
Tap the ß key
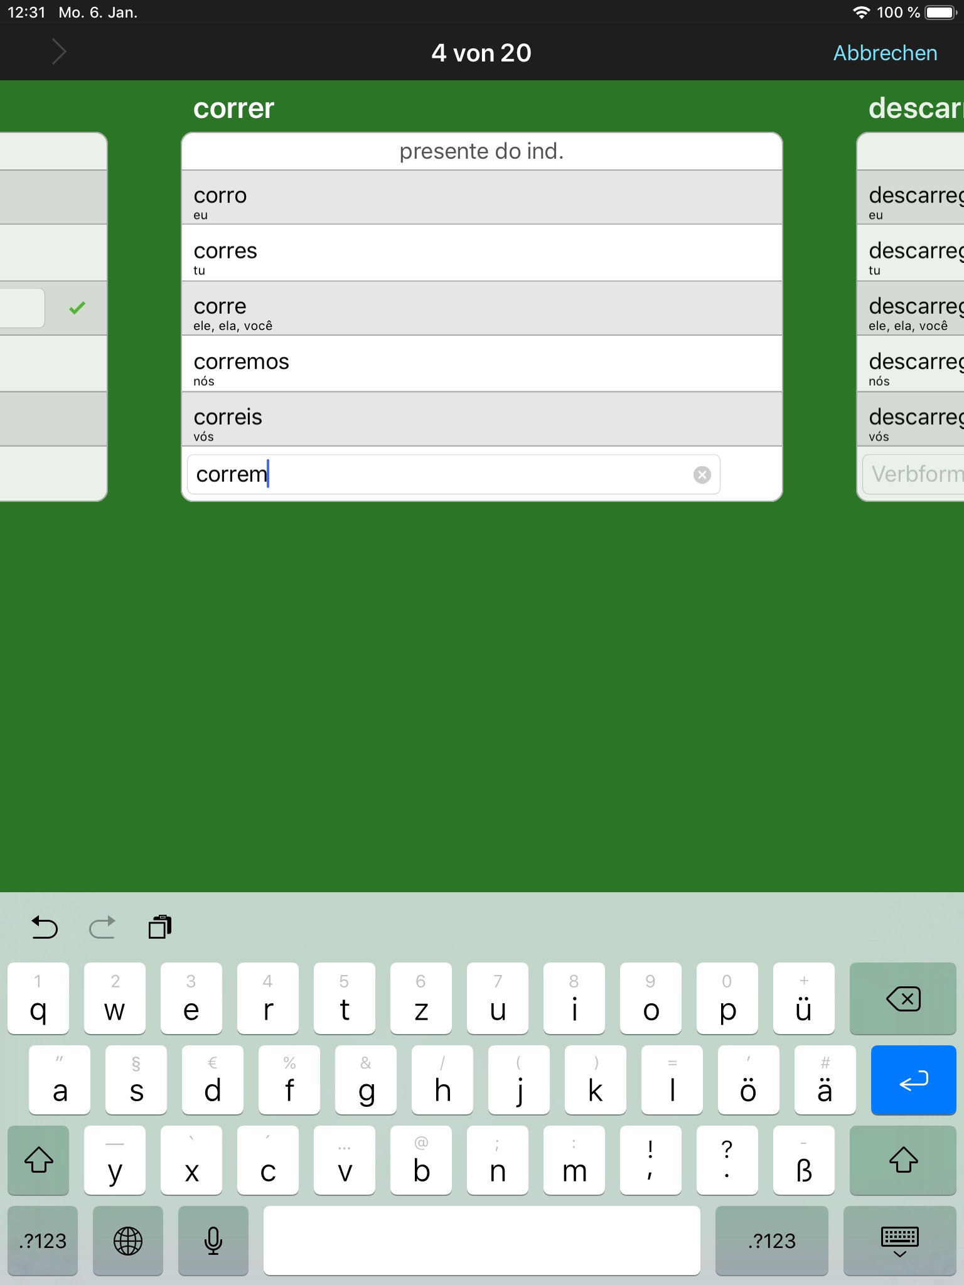pos(804,1160)
